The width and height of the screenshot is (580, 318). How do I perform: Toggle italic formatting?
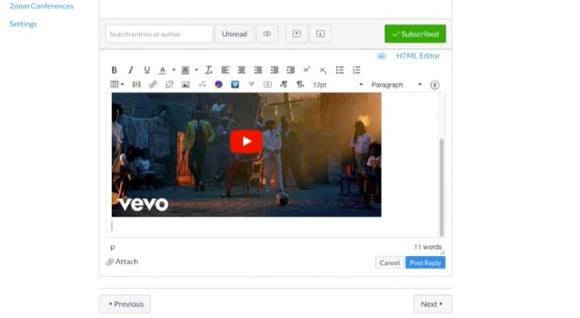tap(130, 70)
